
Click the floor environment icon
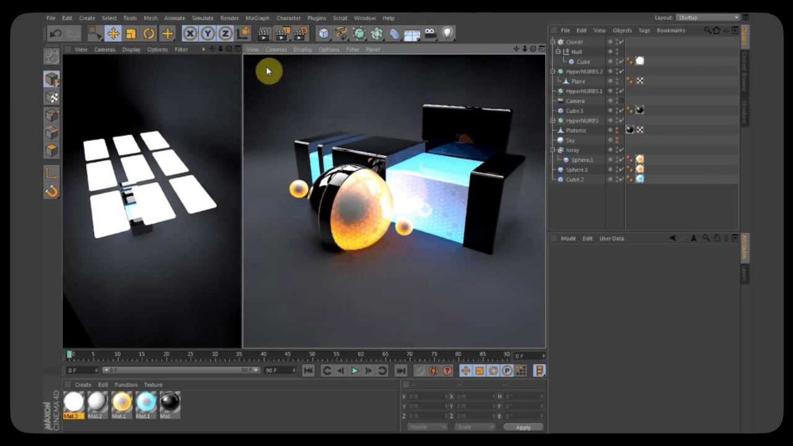412,33
